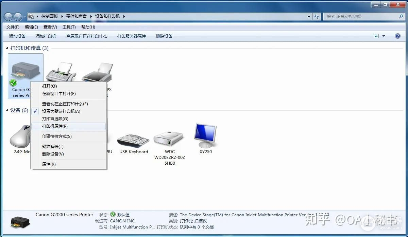Open the view options dropdown arrow
The width and height of the screenshot is (408, 237).
(x=384, y=36)
